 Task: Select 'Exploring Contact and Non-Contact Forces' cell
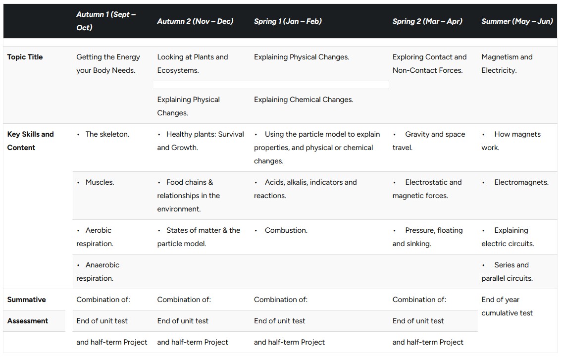pos(429,63)
